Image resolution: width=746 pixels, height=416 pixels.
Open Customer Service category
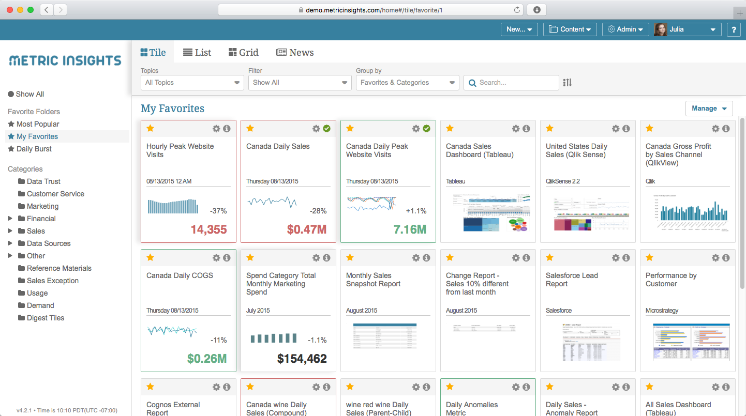pos(51,194)
